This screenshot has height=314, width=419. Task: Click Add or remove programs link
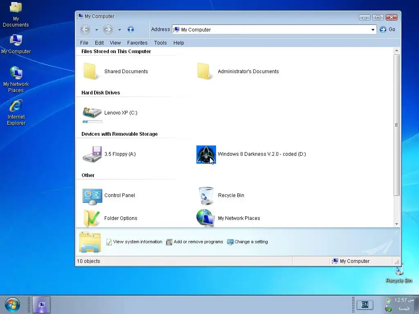pyautogui.click(x=198, y=242)
